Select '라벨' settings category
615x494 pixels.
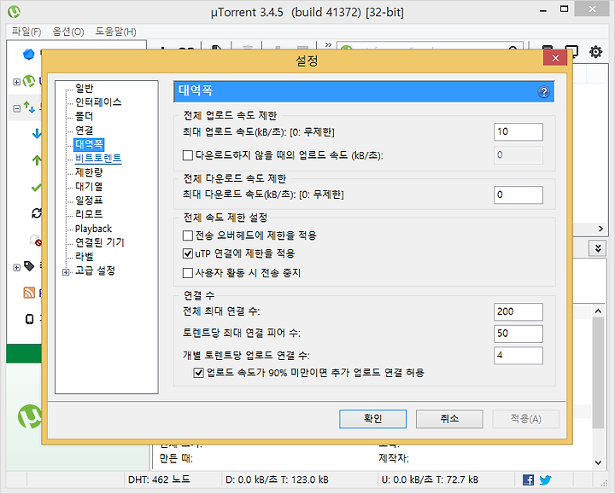pyautogui.click(x=84, y=257)
